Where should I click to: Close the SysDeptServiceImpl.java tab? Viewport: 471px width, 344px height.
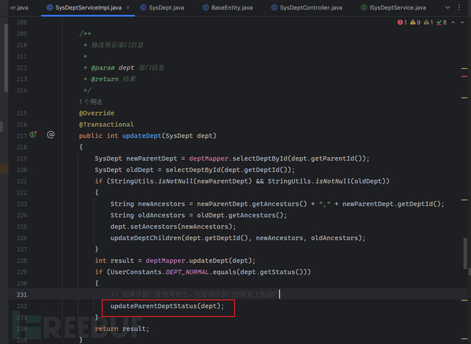pos(128,8)
